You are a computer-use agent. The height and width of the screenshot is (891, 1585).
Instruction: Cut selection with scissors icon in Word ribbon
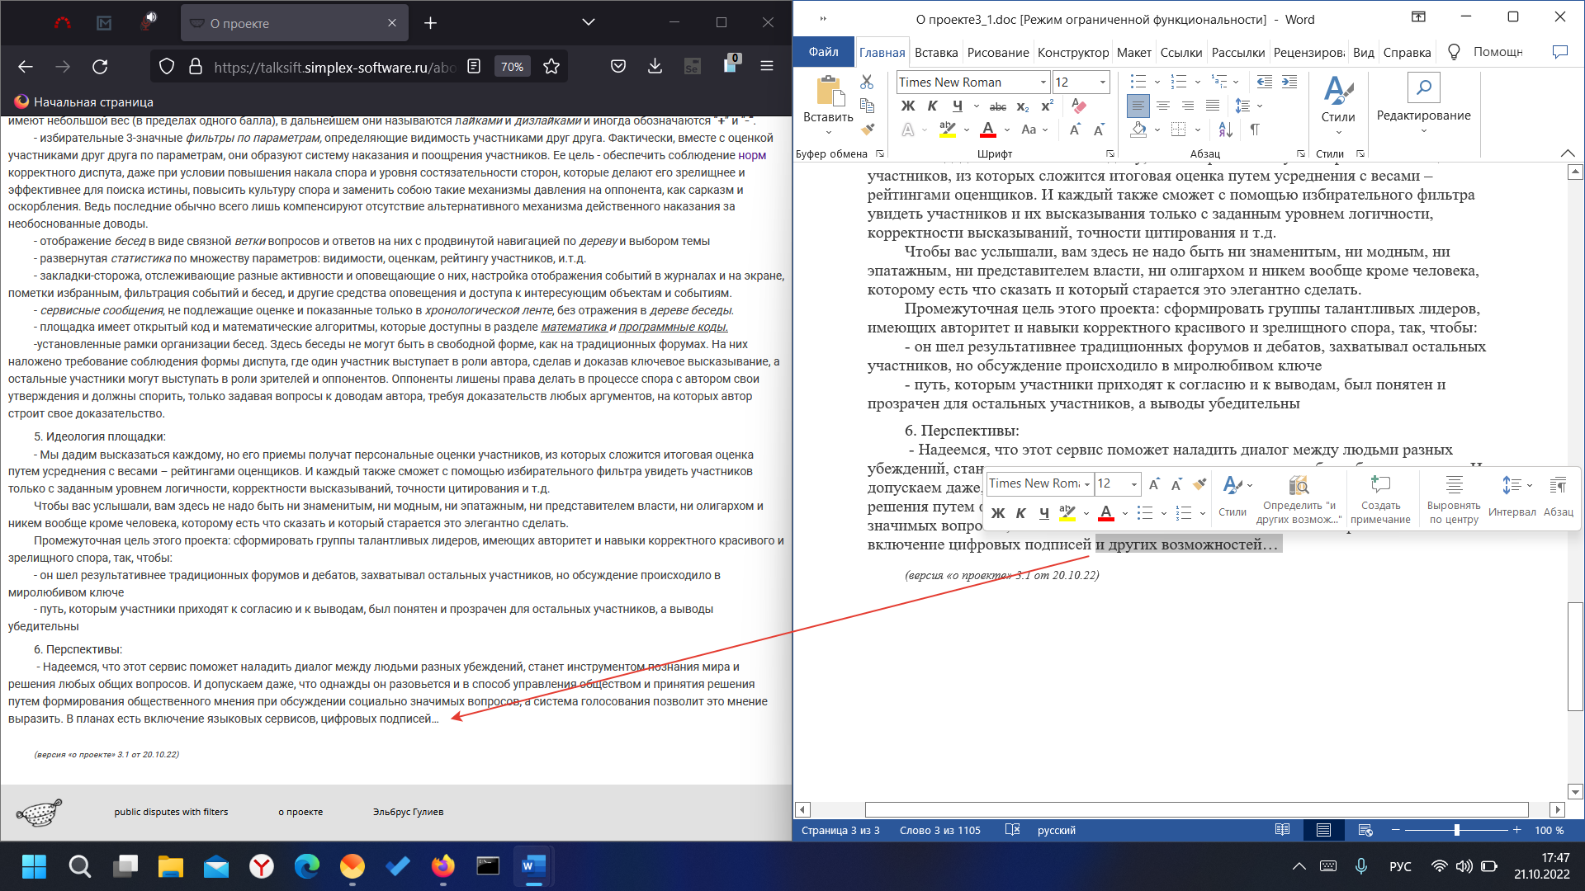pyautogui.click(x=867, y=82)
